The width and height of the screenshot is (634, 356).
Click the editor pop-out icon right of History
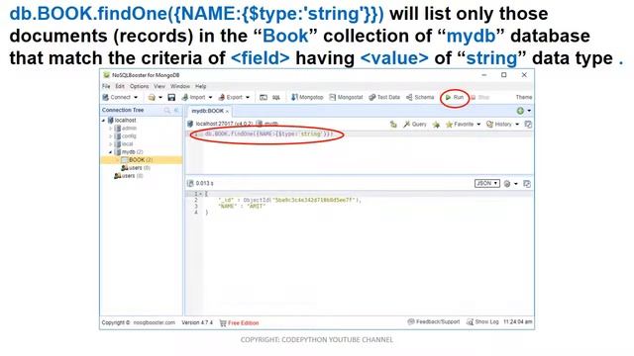coord(528,125)
